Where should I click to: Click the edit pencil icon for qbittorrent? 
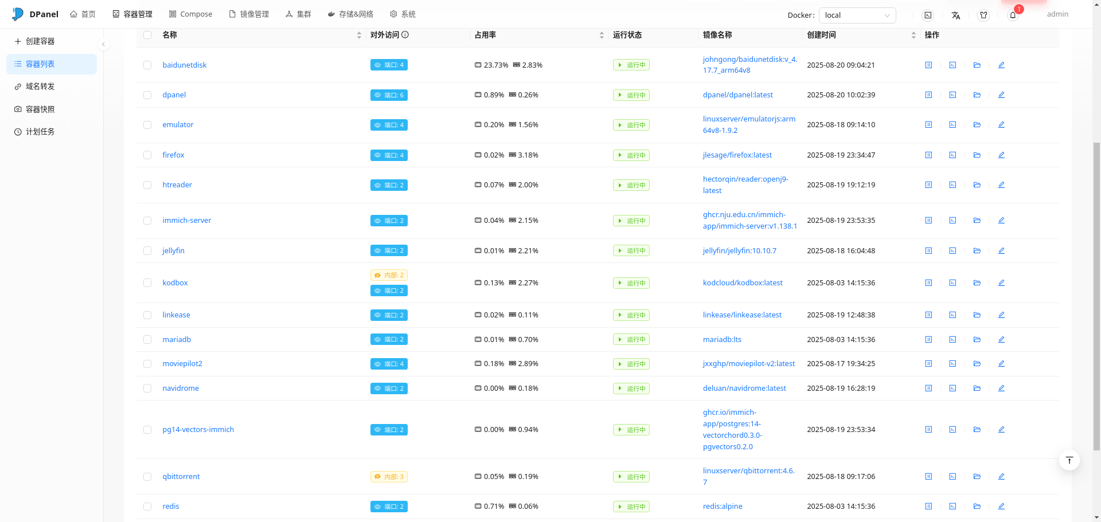(x=1001, y=477)
